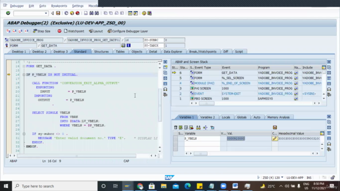
Task: Open Configure Debugger Layer
Action: click(x=127, y=31)
